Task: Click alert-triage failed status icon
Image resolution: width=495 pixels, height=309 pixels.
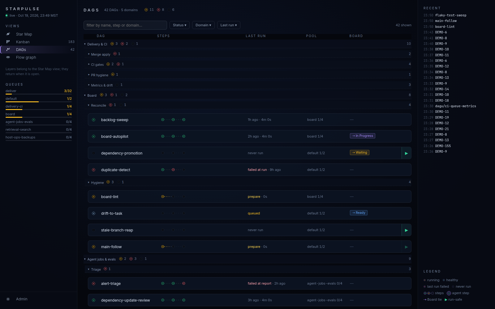Action: pos(93,284)
